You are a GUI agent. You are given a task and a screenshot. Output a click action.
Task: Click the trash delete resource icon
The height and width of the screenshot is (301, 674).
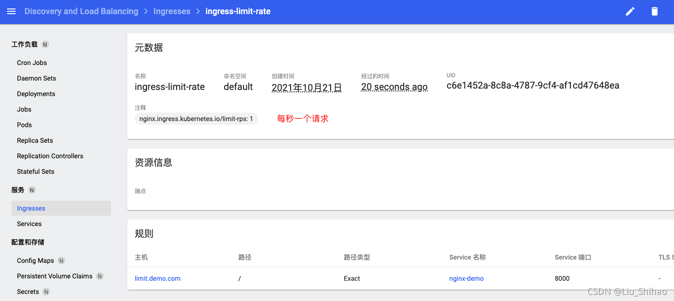pos(655,11)
